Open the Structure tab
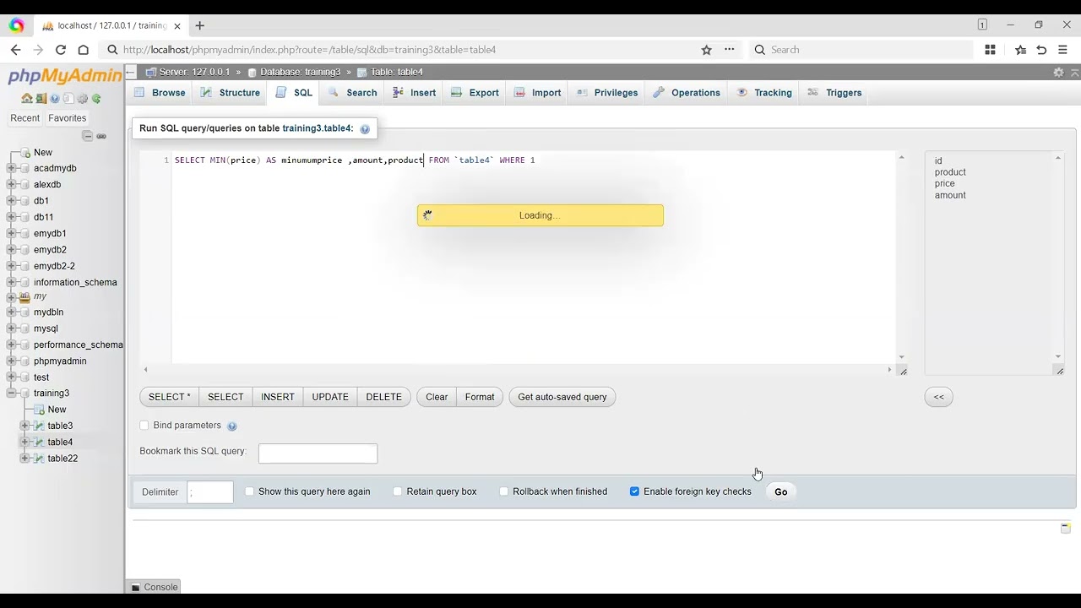 tap(231, 93)
